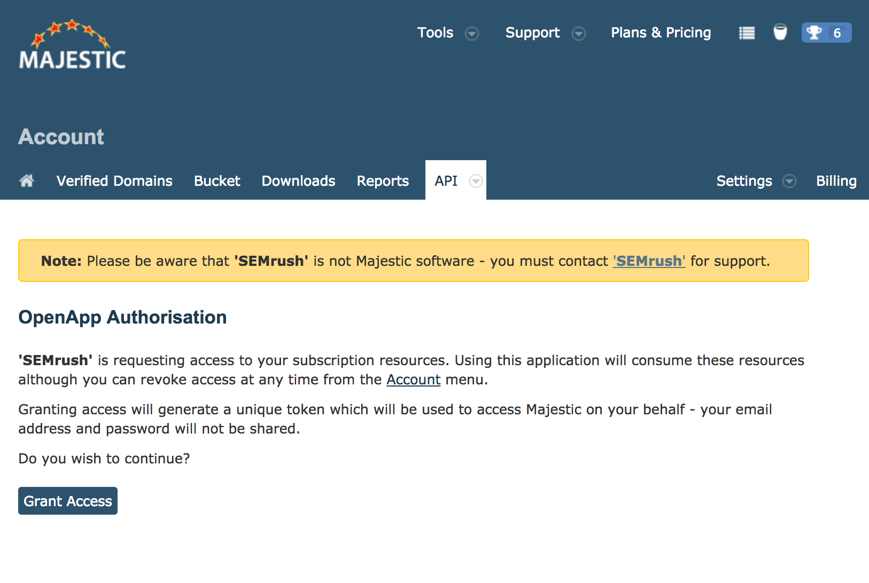869x583 pixels.
Task: Expand the Support dropdown arrow
Action: pos(579,34)
